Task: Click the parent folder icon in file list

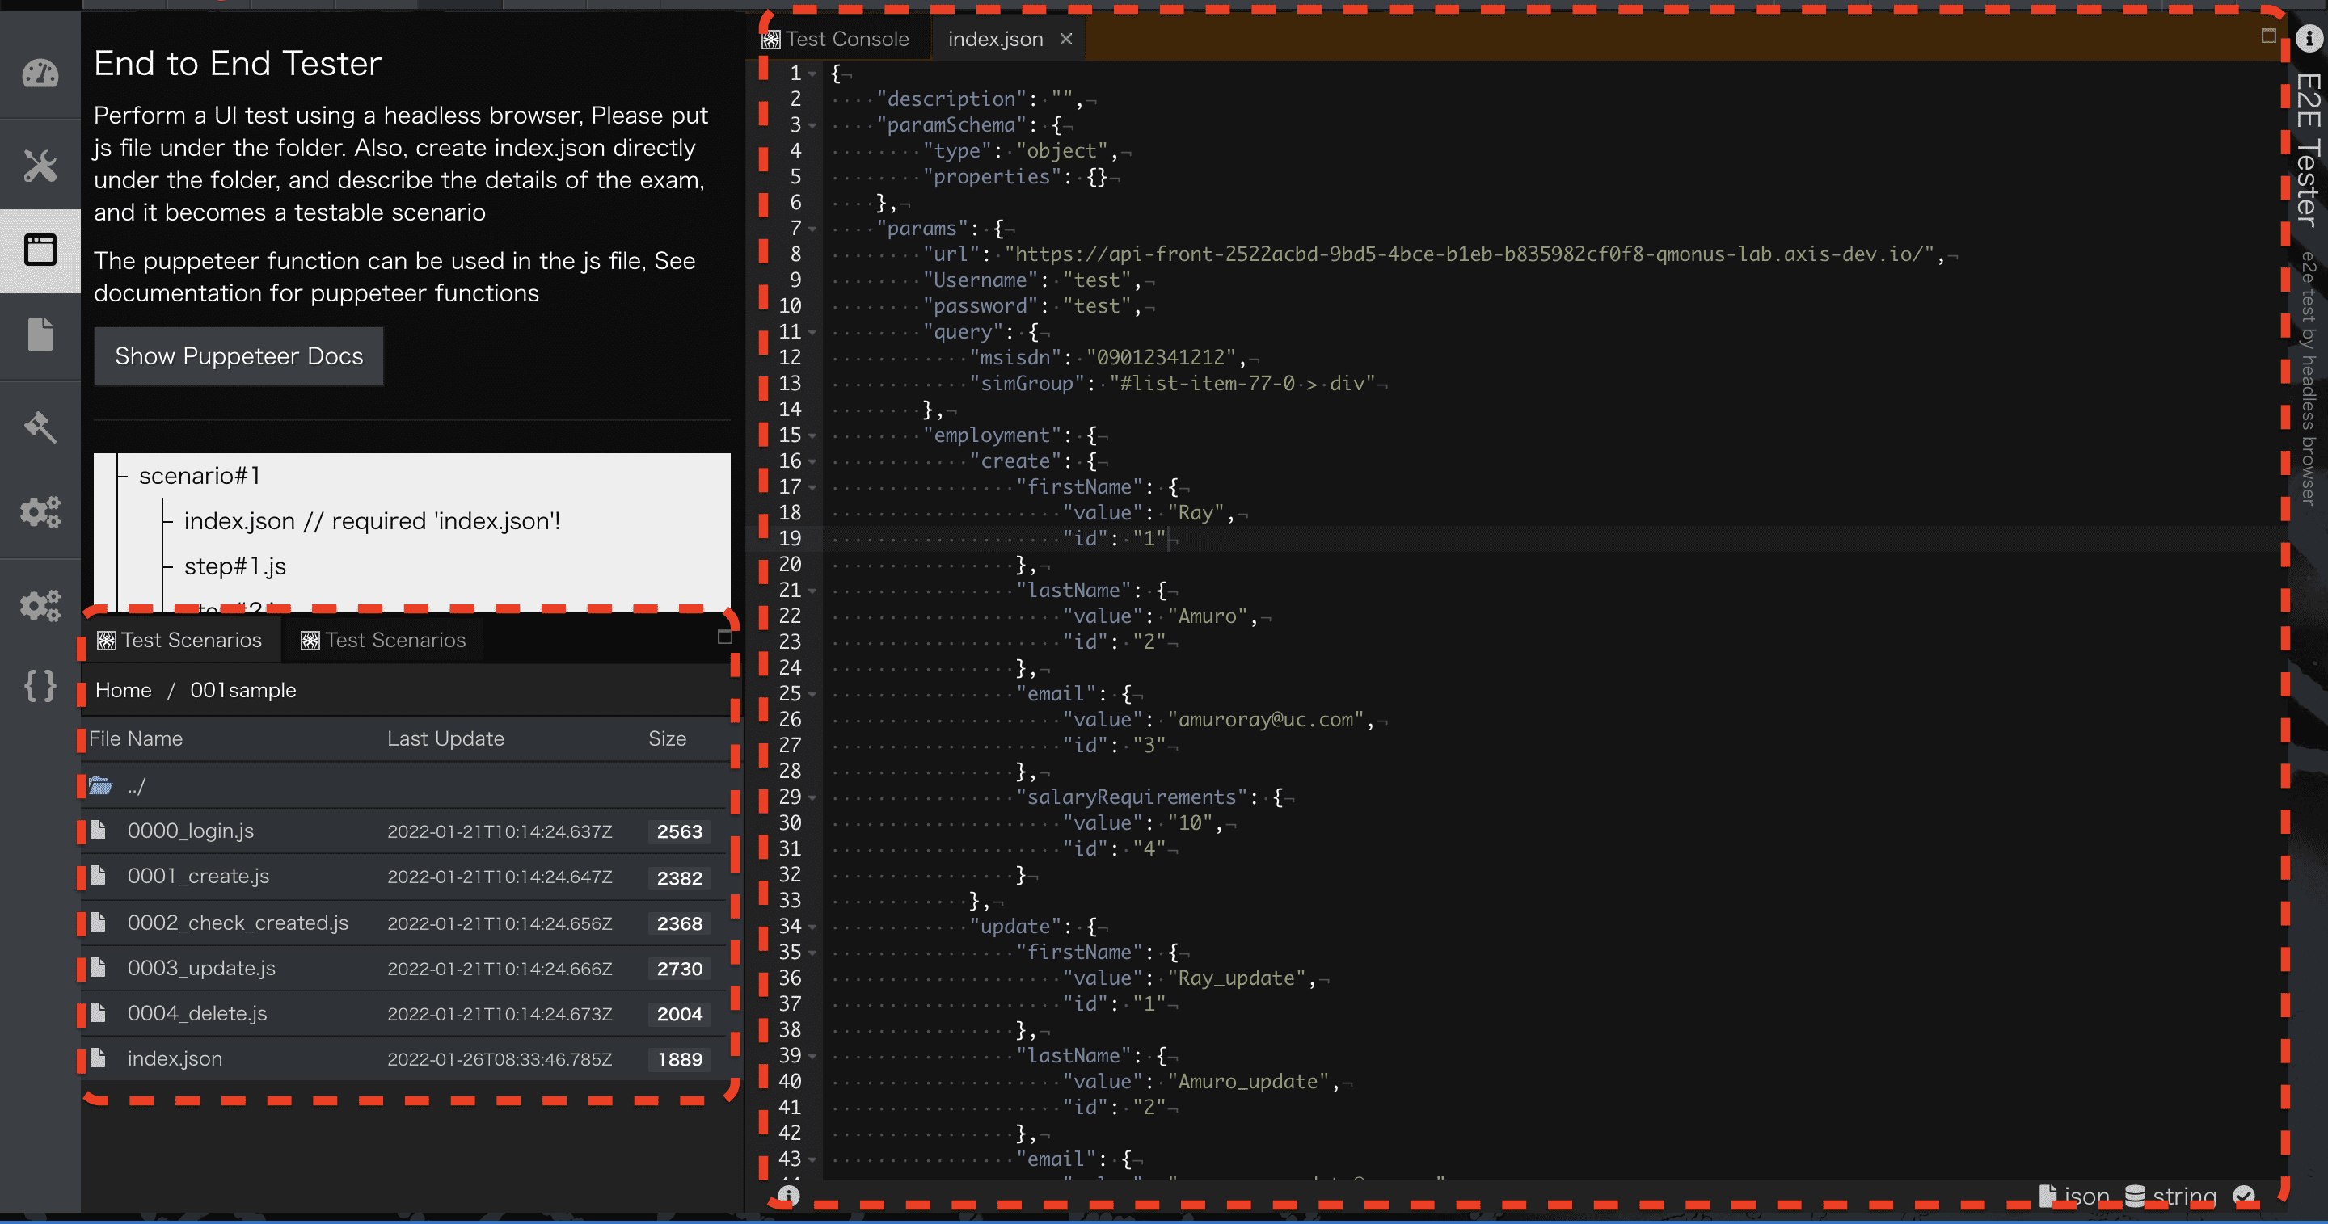Action: coord(100,785)
